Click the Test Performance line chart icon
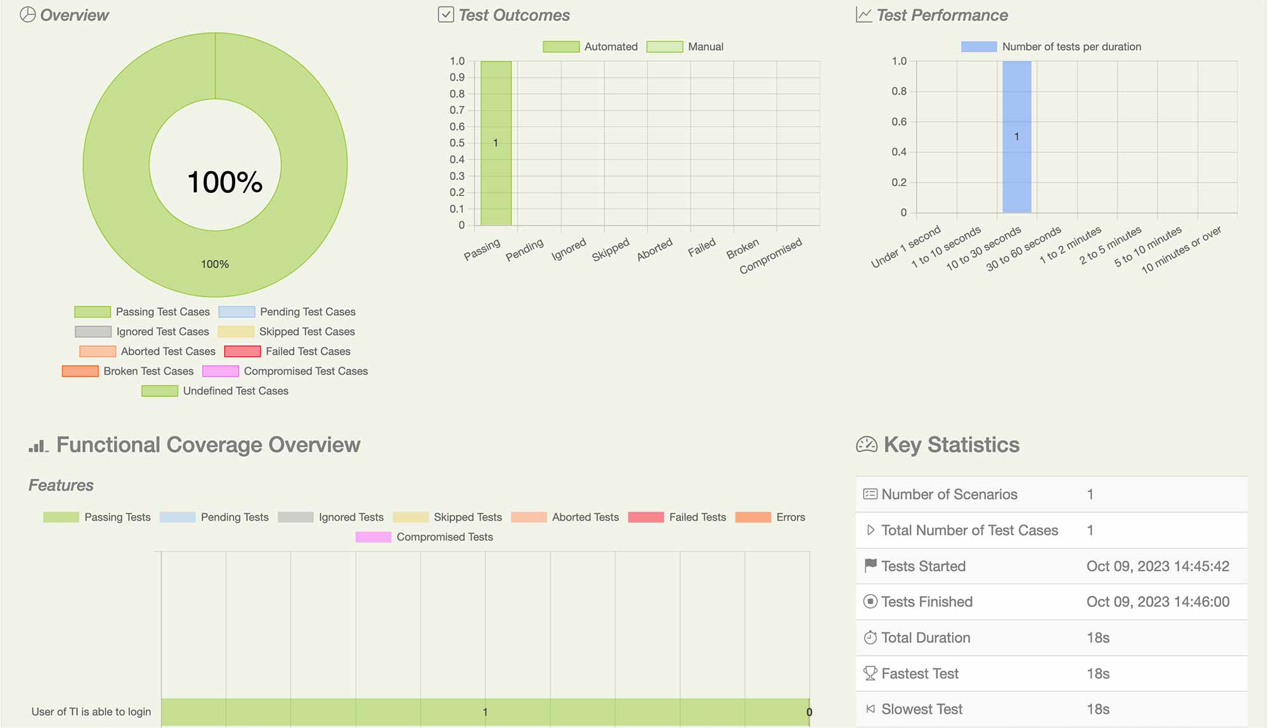This screenshot has width=1268, height=728. [864, 15]
